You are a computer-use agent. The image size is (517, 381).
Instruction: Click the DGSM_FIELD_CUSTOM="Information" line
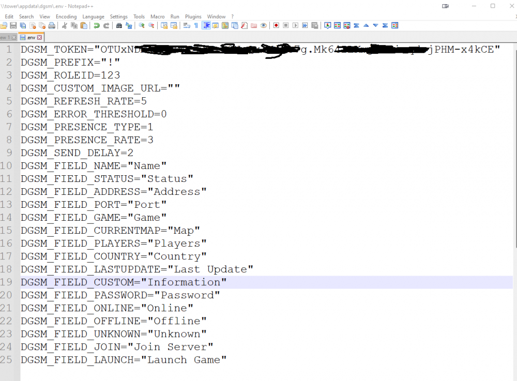point(124,282)
